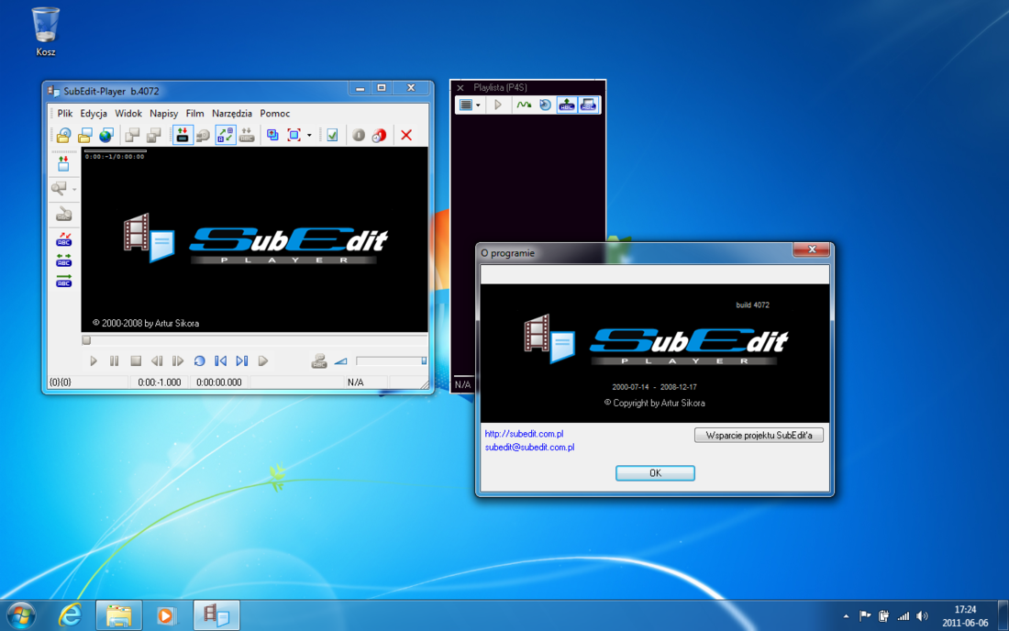Click the sidebar magnifier search icon

pos(60,188)
